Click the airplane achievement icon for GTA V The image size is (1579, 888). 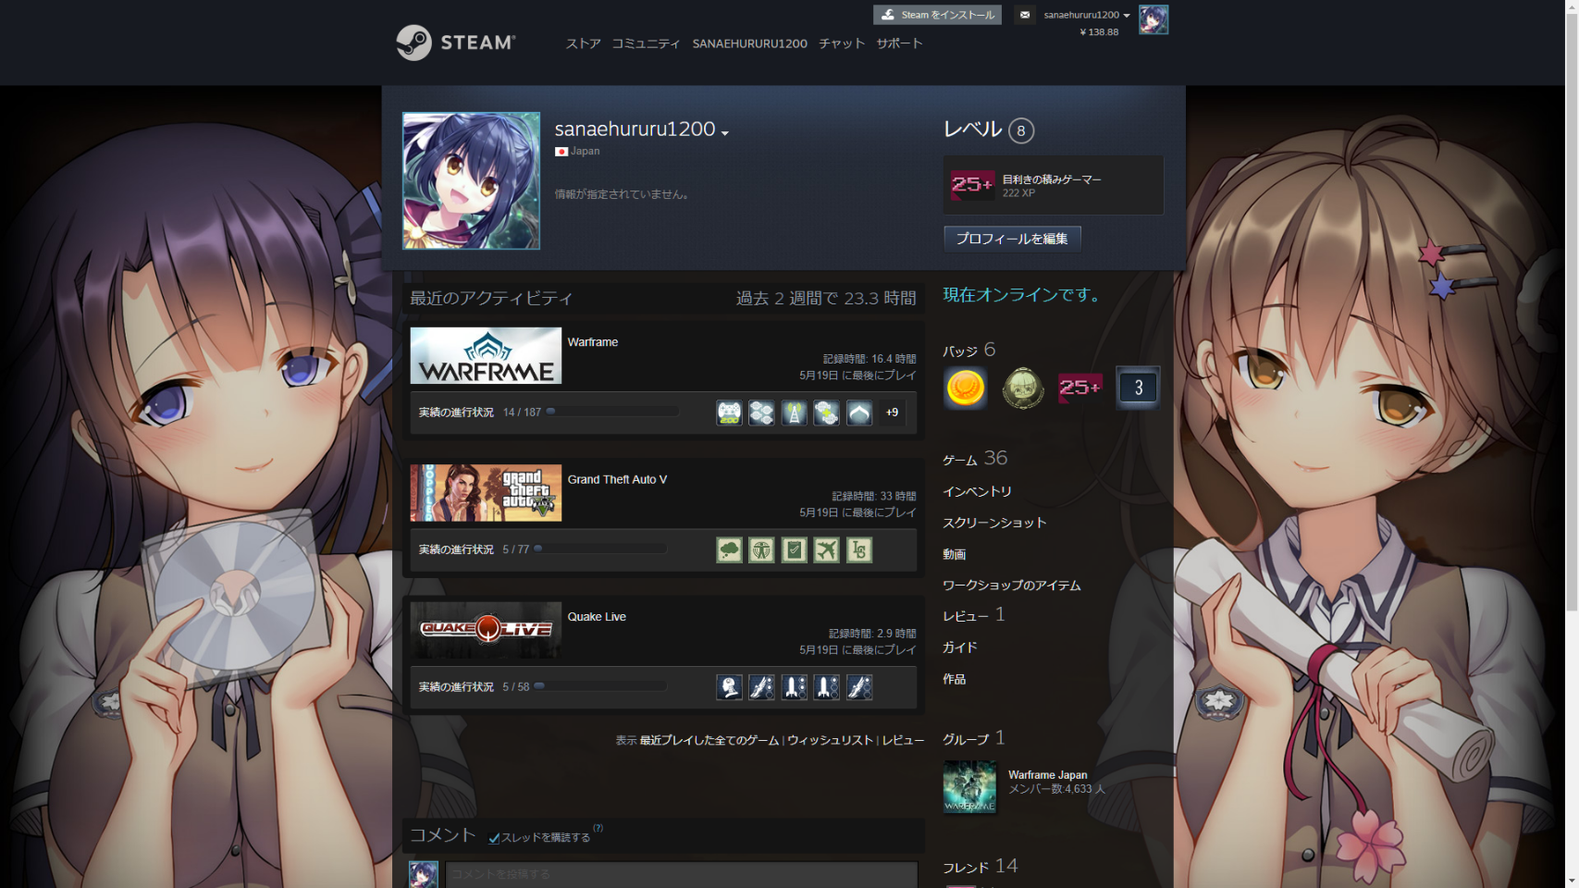pyautogui.click(x=826, y=550)
